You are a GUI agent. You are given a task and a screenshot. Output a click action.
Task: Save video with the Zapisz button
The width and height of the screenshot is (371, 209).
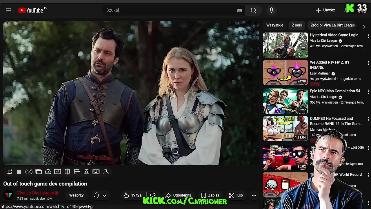pos(210,195)
